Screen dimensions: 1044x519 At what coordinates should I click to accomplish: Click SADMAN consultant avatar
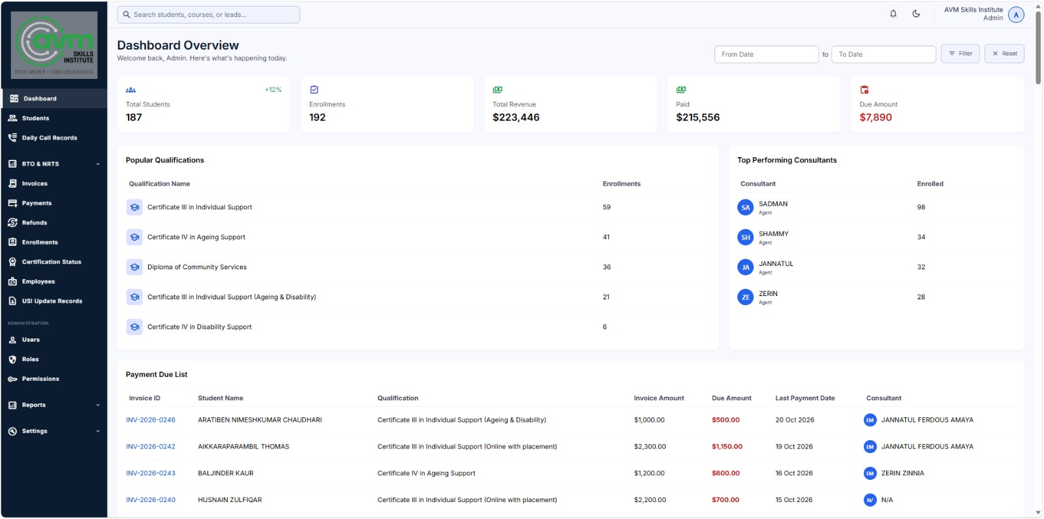point(745,207)
